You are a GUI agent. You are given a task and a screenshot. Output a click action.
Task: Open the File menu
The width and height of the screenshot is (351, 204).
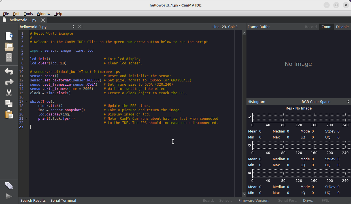click(x=6, y=14)
